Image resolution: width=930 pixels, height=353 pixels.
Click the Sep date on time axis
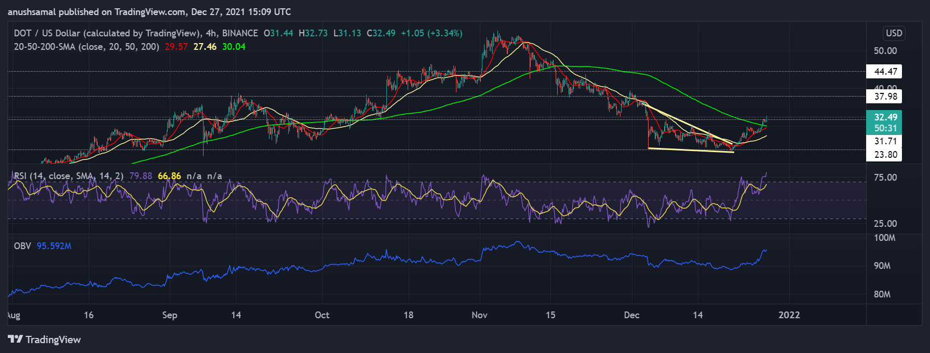170,315
